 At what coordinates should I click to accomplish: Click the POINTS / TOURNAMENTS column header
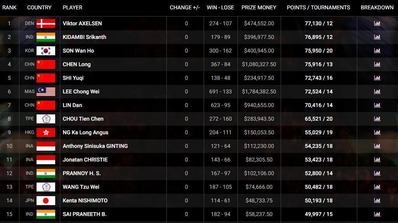point(319,8)
